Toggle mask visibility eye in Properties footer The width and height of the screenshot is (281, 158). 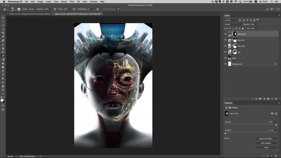(271, 156)
